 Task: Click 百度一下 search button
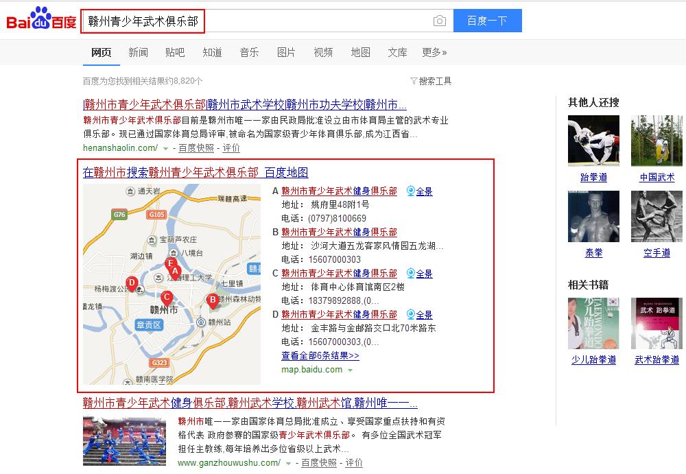tap(487, 21)
